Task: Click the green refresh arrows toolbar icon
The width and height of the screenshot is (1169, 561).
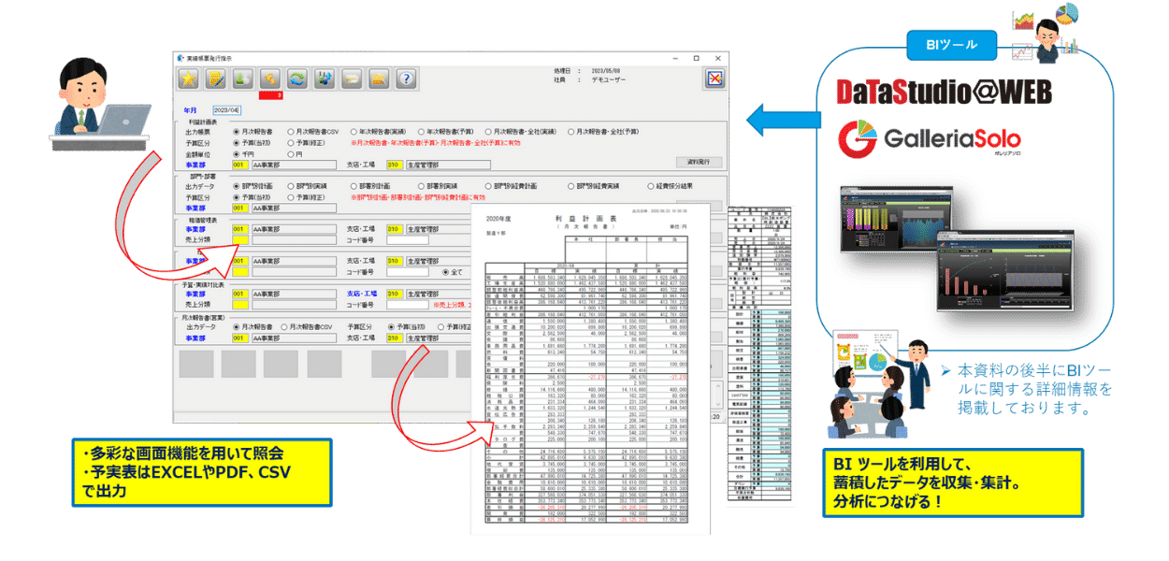Action: click(298, 79)
